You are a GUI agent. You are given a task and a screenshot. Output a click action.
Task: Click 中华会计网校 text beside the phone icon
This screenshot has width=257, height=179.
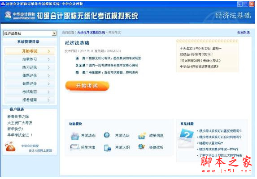click(30, 146)
